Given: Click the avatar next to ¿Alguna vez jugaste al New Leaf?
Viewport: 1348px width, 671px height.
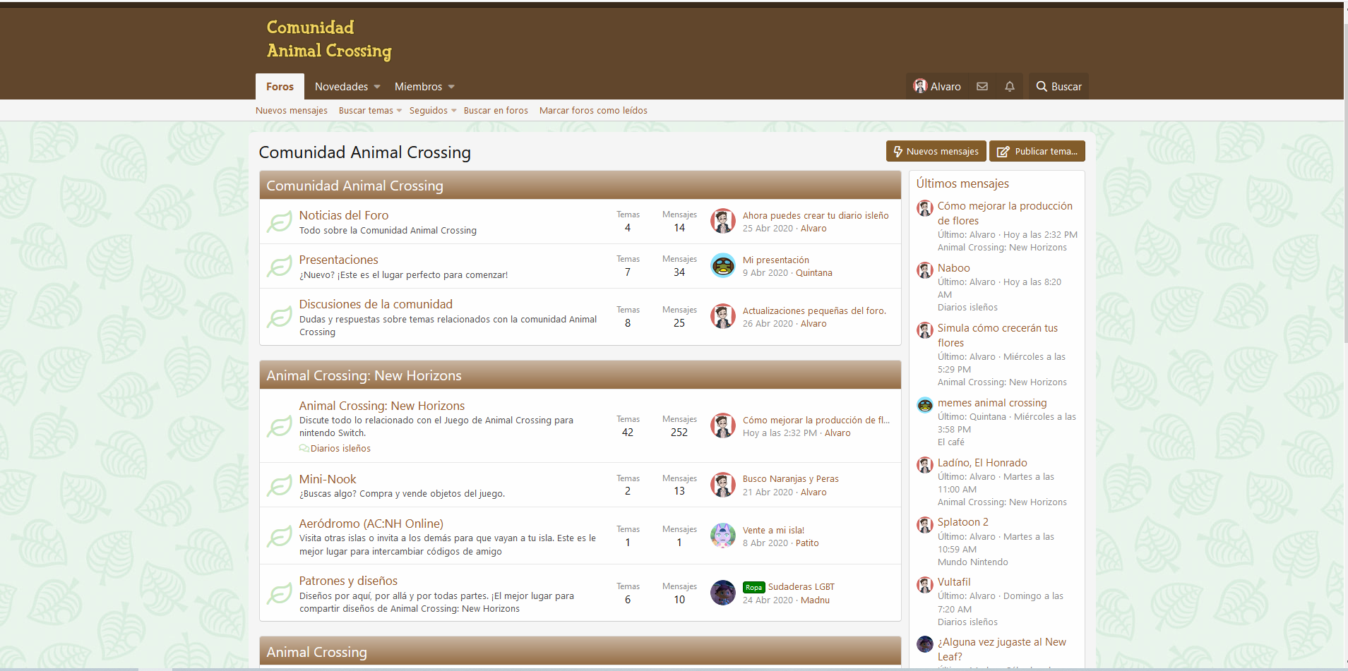Looking at the screenshot, I should 925,643.
